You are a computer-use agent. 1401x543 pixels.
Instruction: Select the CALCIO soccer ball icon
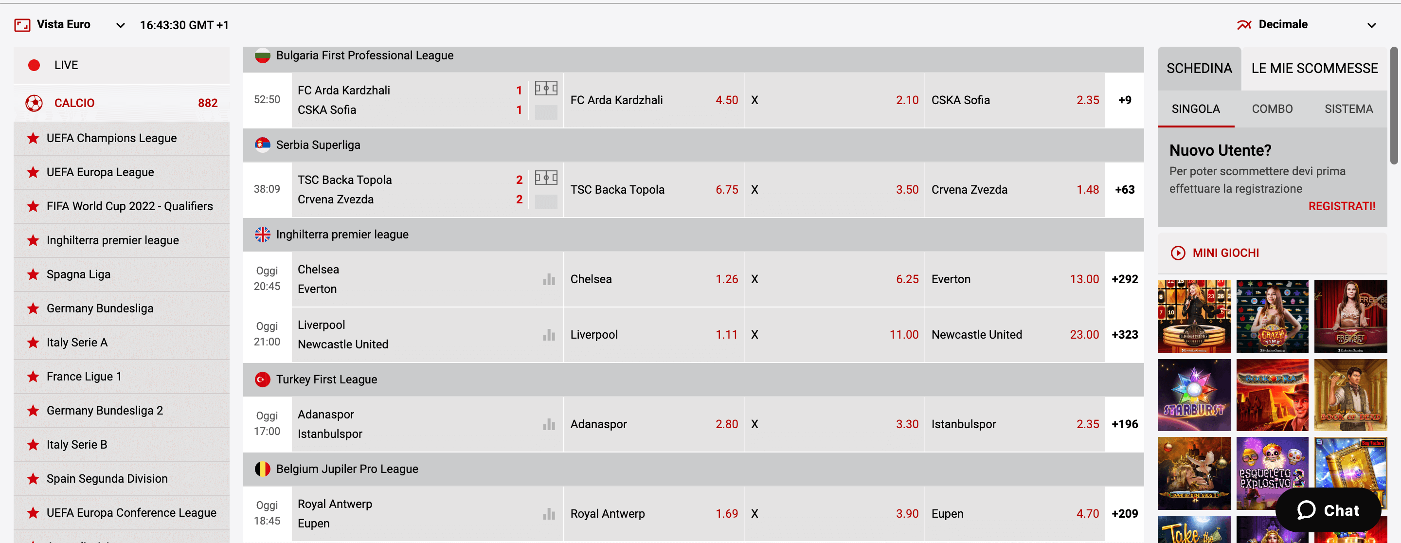pyautogui.click(x=34, y=103)
